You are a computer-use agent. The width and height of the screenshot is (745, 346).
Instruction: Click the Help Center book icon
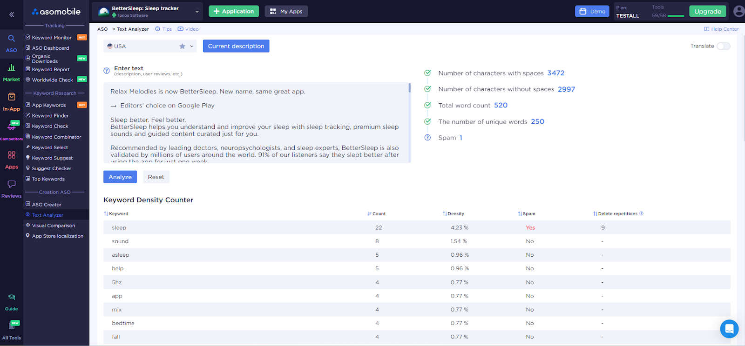point(706,29)
